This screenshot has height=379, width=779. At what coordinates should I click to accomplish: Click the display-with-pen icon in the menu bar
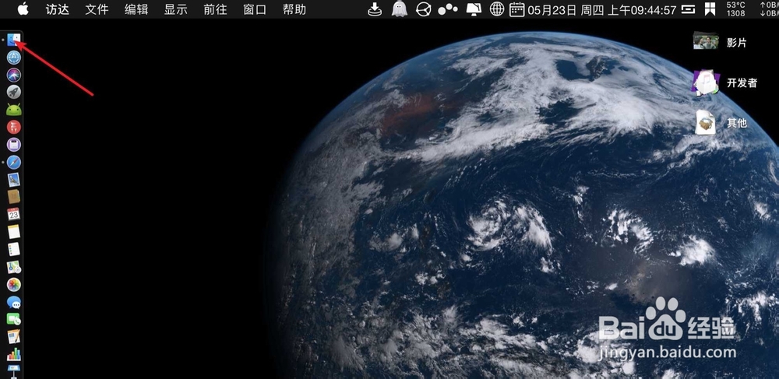point(474,9)
